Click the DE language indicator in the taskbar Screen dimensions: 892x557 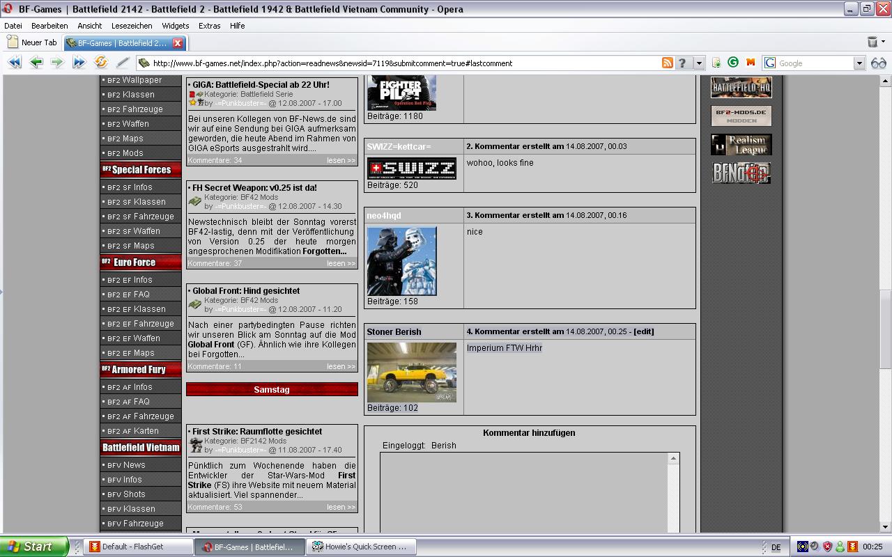tap(776, 547)
